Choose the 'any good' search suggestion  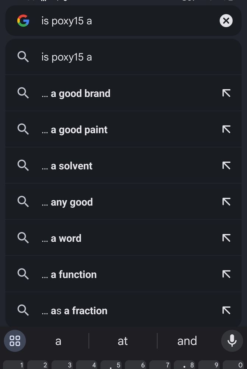point(124,202)
